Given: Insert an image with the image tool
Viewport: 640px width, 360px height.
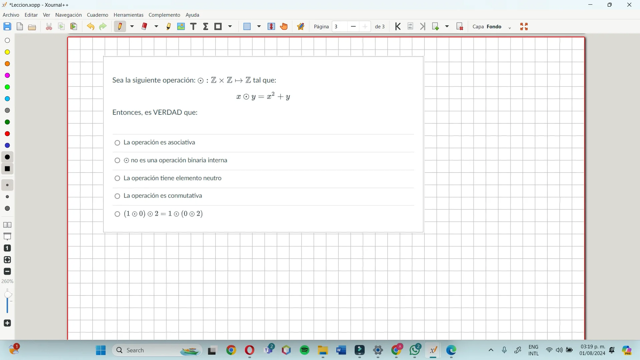Looking at the screenshot, I should click(181, 27).
